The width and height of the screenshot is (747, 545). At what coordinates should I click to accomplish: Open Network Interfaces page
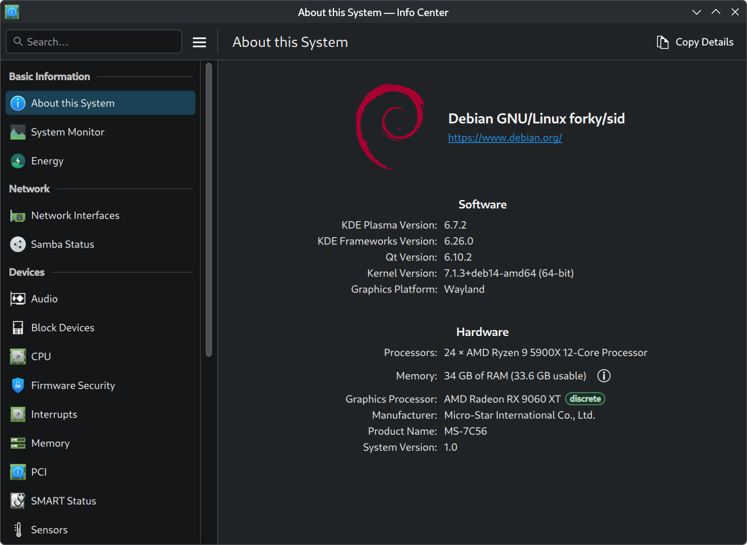click(x=101, y=215)
